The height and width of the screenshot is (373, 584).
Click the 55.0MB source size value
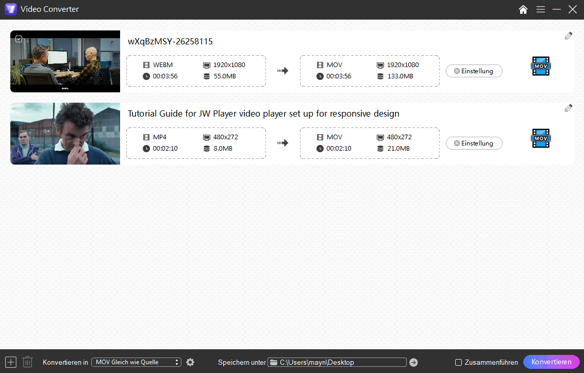(x=225, y=76)
